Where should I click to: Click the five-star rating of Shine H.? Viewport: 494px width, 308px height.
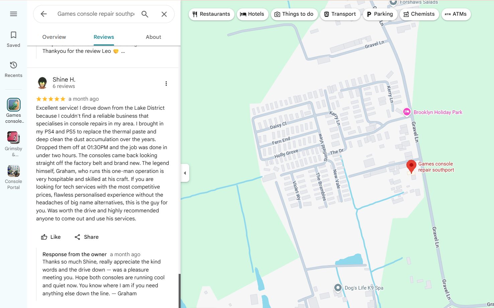tap(51, 99)
